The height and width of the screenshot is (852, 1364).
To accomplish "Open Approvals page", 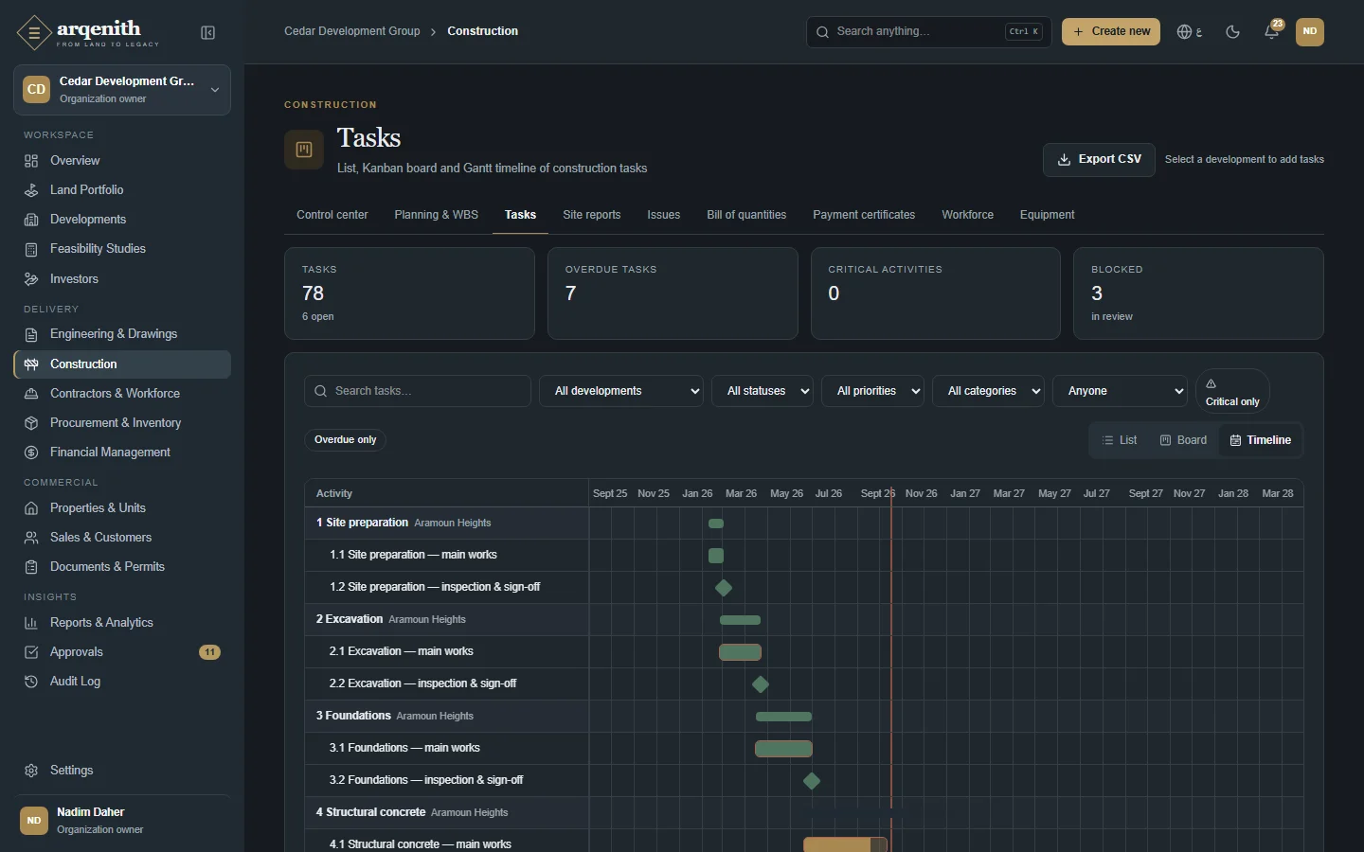I will [122, 652].
